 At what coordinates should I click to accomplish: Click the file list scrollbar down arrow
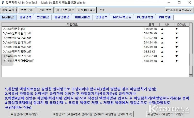(191, 75)
